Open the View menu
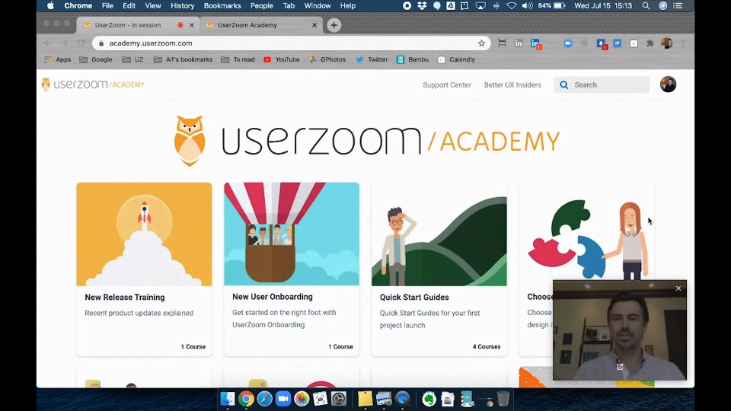 pyautogui.click(x=153, y=5)
